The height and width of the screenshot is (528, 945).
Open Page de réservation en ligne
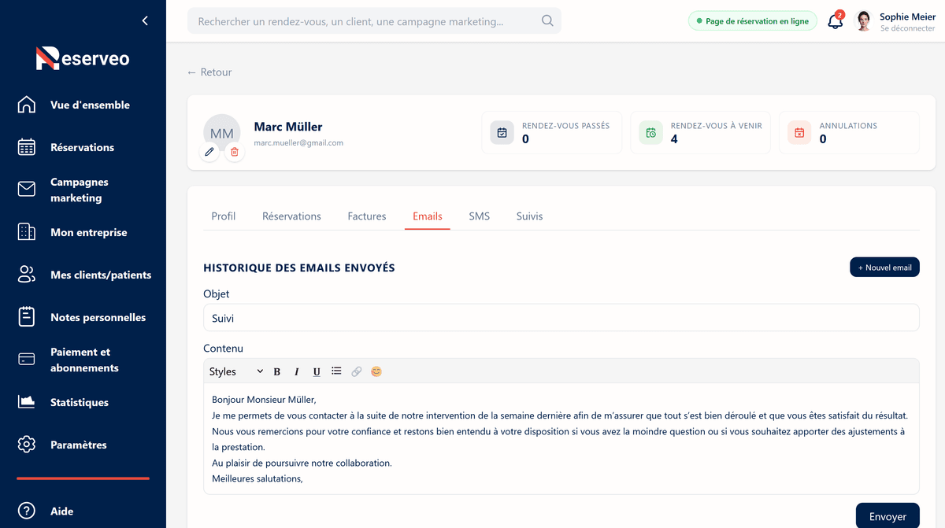(752, 21)
